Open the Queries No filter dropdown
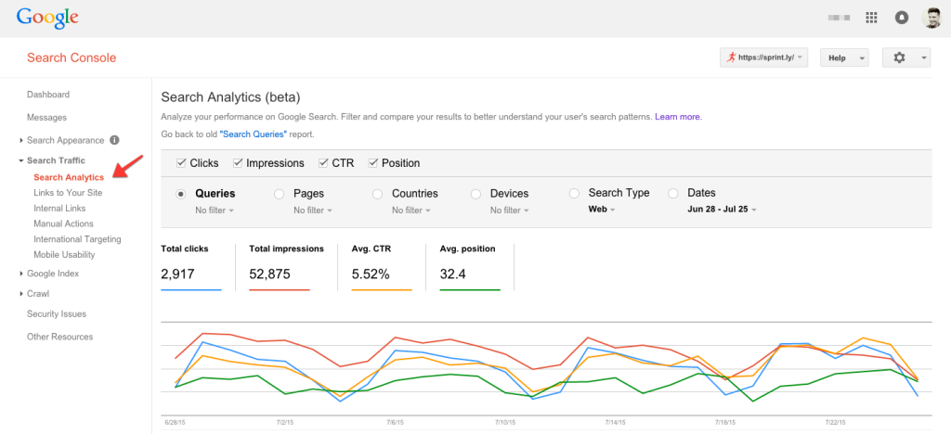Screen dimensions: 951x434 (215, 210)
